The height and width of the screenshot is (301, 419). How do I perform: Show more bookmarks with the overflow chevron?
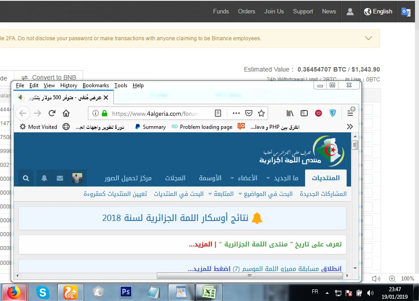click(x=350, y=127)
